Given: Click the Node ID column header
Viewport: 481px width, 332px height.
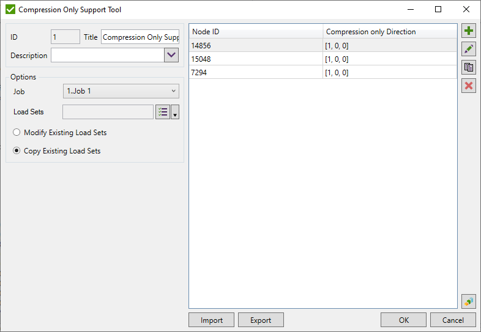Looking at the screenshot, I should tap(256, 31).
